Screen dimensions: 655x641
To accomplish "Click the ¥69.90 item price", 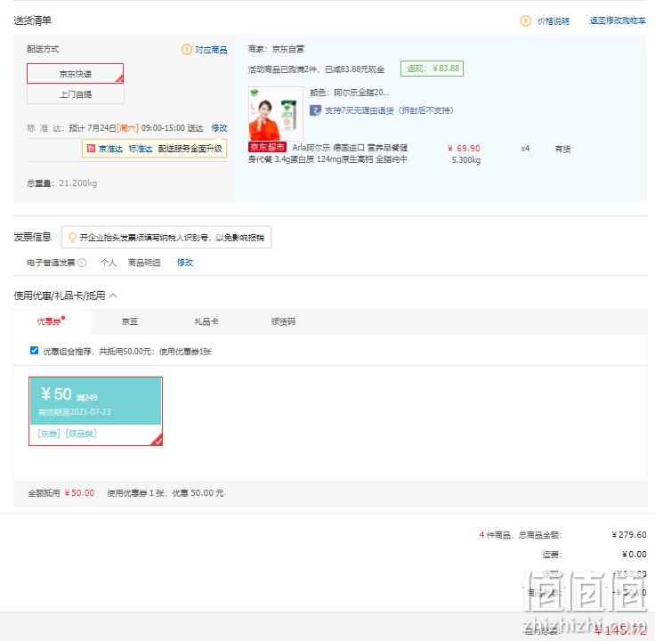I will coord(464,149).
